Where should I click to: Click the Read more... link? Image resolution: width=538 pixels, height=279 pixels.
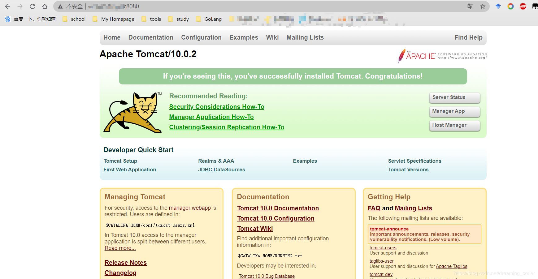click(x=120, y=248)
